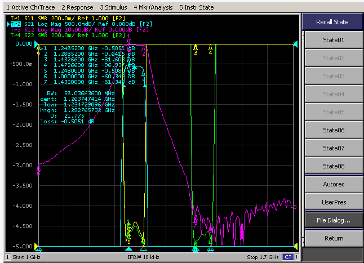Select magenta marker 1 at the passband top

128,39
